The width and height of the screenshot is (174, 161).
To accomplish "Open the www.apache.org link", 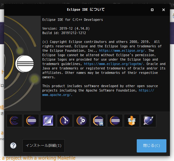I will pos(57,95).
